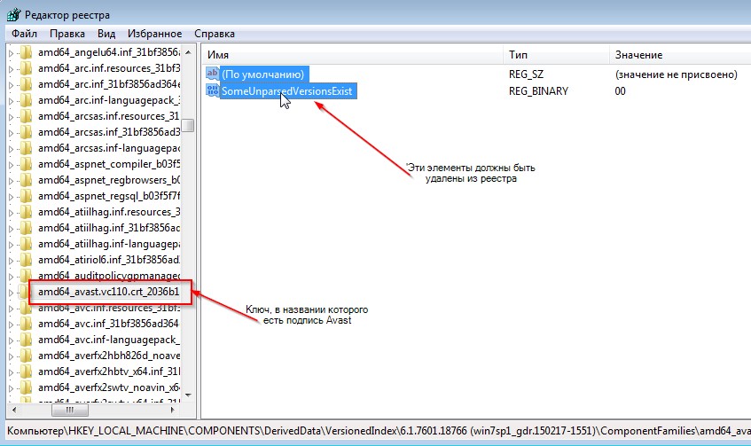Viewport: 751px width, 446px height.
Task: Expand the amd64_averfx2hbtv_x64.inf tree node
Action: pyautogui.click(x=12, y=372)
